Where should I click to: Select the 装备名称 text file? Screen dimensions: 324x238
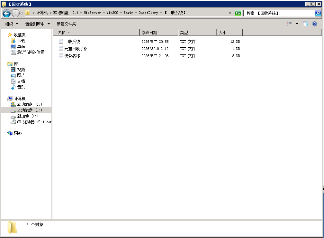[x=72, y=56]
